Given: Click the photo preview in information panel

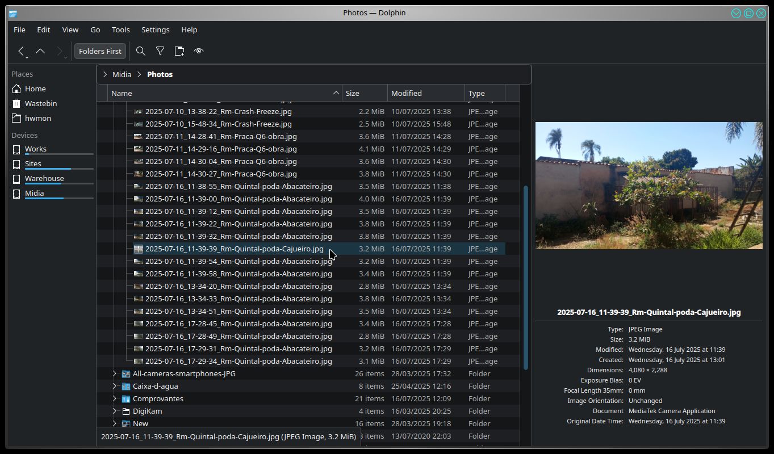Looking at the screenshot, I should point(649,186).
